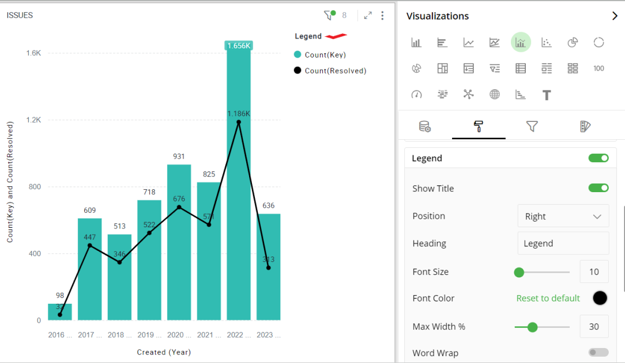This screenshot has height=363, width=625.
Task: Select the table grid visualization
Action: click(521, 68)
